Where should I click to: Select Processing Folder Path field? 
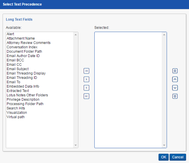tap(40, 104)
